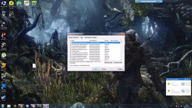Open the Игровой центр@Mail desktop shortcut

pyautogui.click(x=4, y=46)
